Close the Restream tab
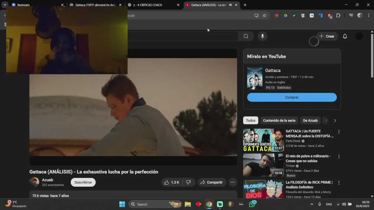Image resolution: width=374 pixels, height=210 pixels. point(62,5)
